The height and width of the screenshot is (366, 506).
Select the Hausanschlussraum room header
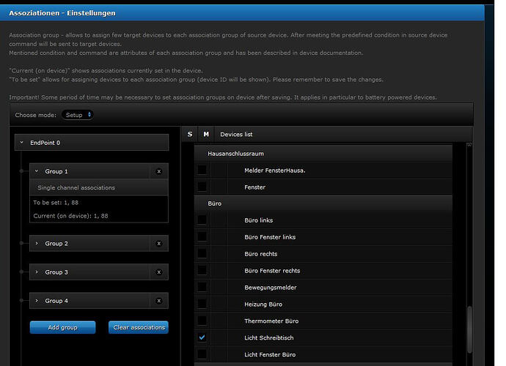click(323, 154)
